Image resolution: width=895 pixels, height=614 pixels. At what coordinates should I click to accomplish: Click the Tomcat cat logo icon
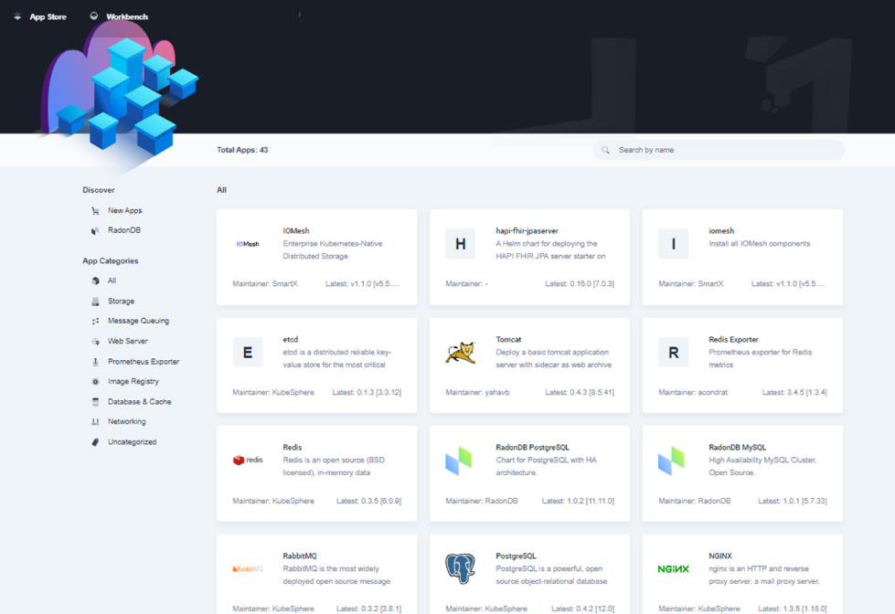[461, 353]
